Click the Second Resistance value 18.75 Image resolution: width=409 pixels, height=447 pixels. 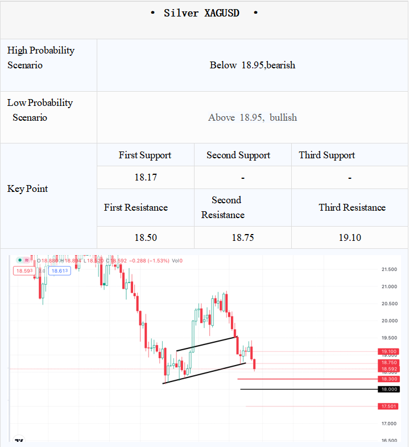pyautogui.click(x=243, y=237)
